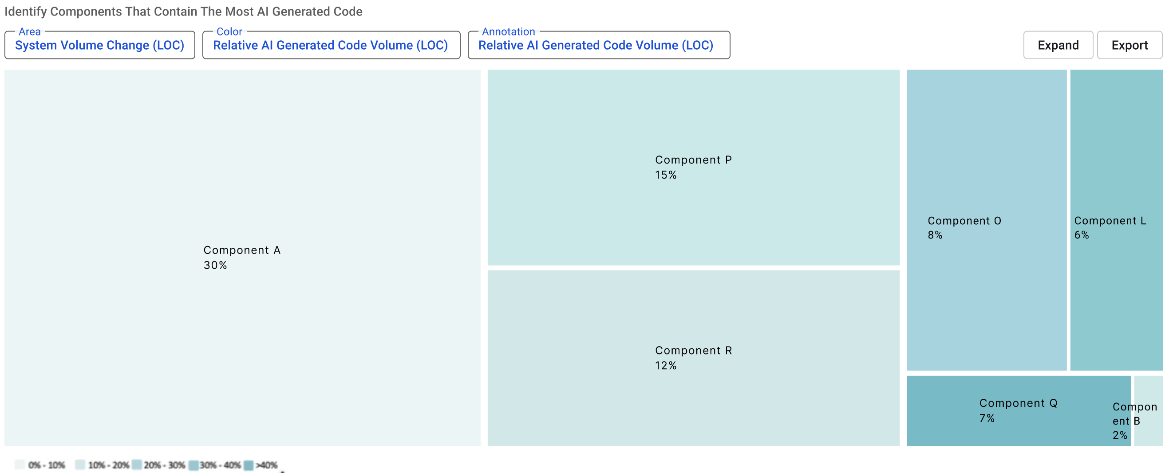Click the '>40%' legend text label
This screenshot has height=476, width=1169.
(266, 465)
